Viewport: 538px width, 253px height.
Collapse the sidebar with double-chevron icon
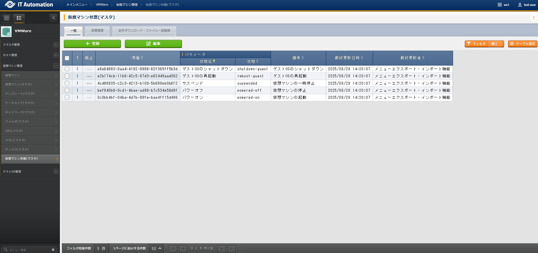[53, 18]
